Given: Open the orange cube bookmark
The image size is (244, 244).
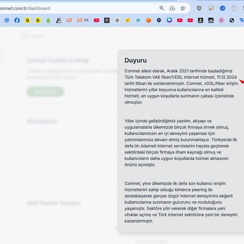Looking at the screenshot, I should coord(149,20).
